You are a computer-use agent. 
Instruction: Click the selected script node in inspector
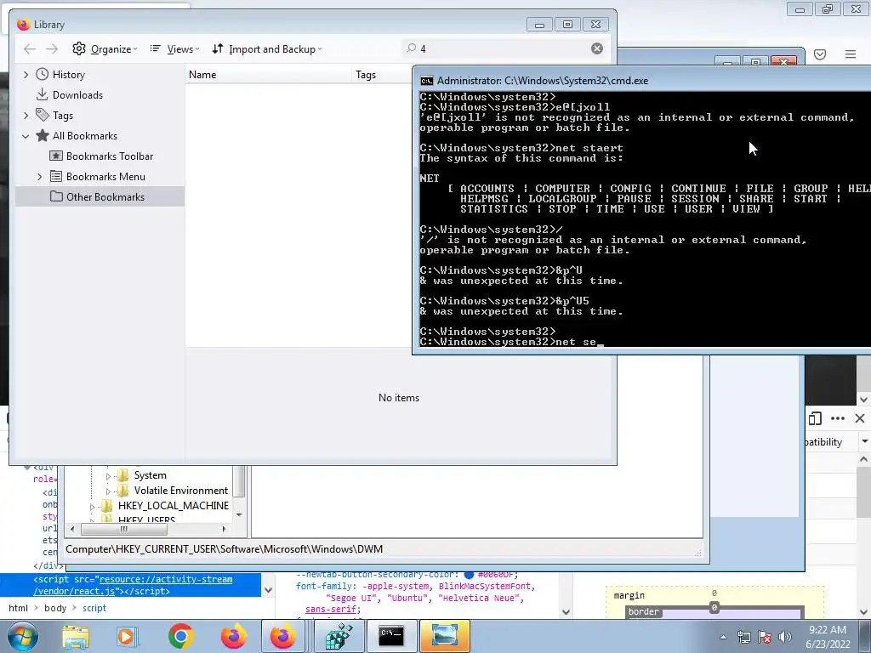coord(130,585)
